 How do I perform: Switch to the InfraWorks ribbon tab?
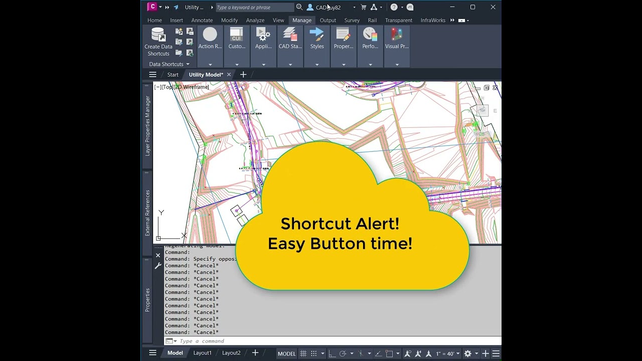[x=433, y=20]
